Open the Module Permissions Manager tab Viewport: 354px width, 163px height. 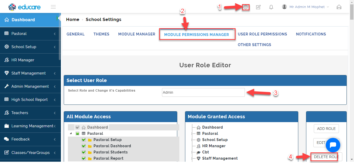coord(197,34)
